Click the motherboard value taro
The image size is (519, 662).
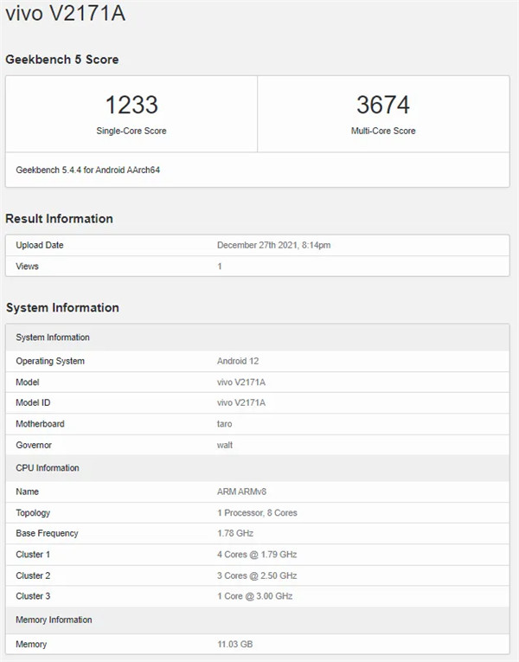(x=225, y=424)
